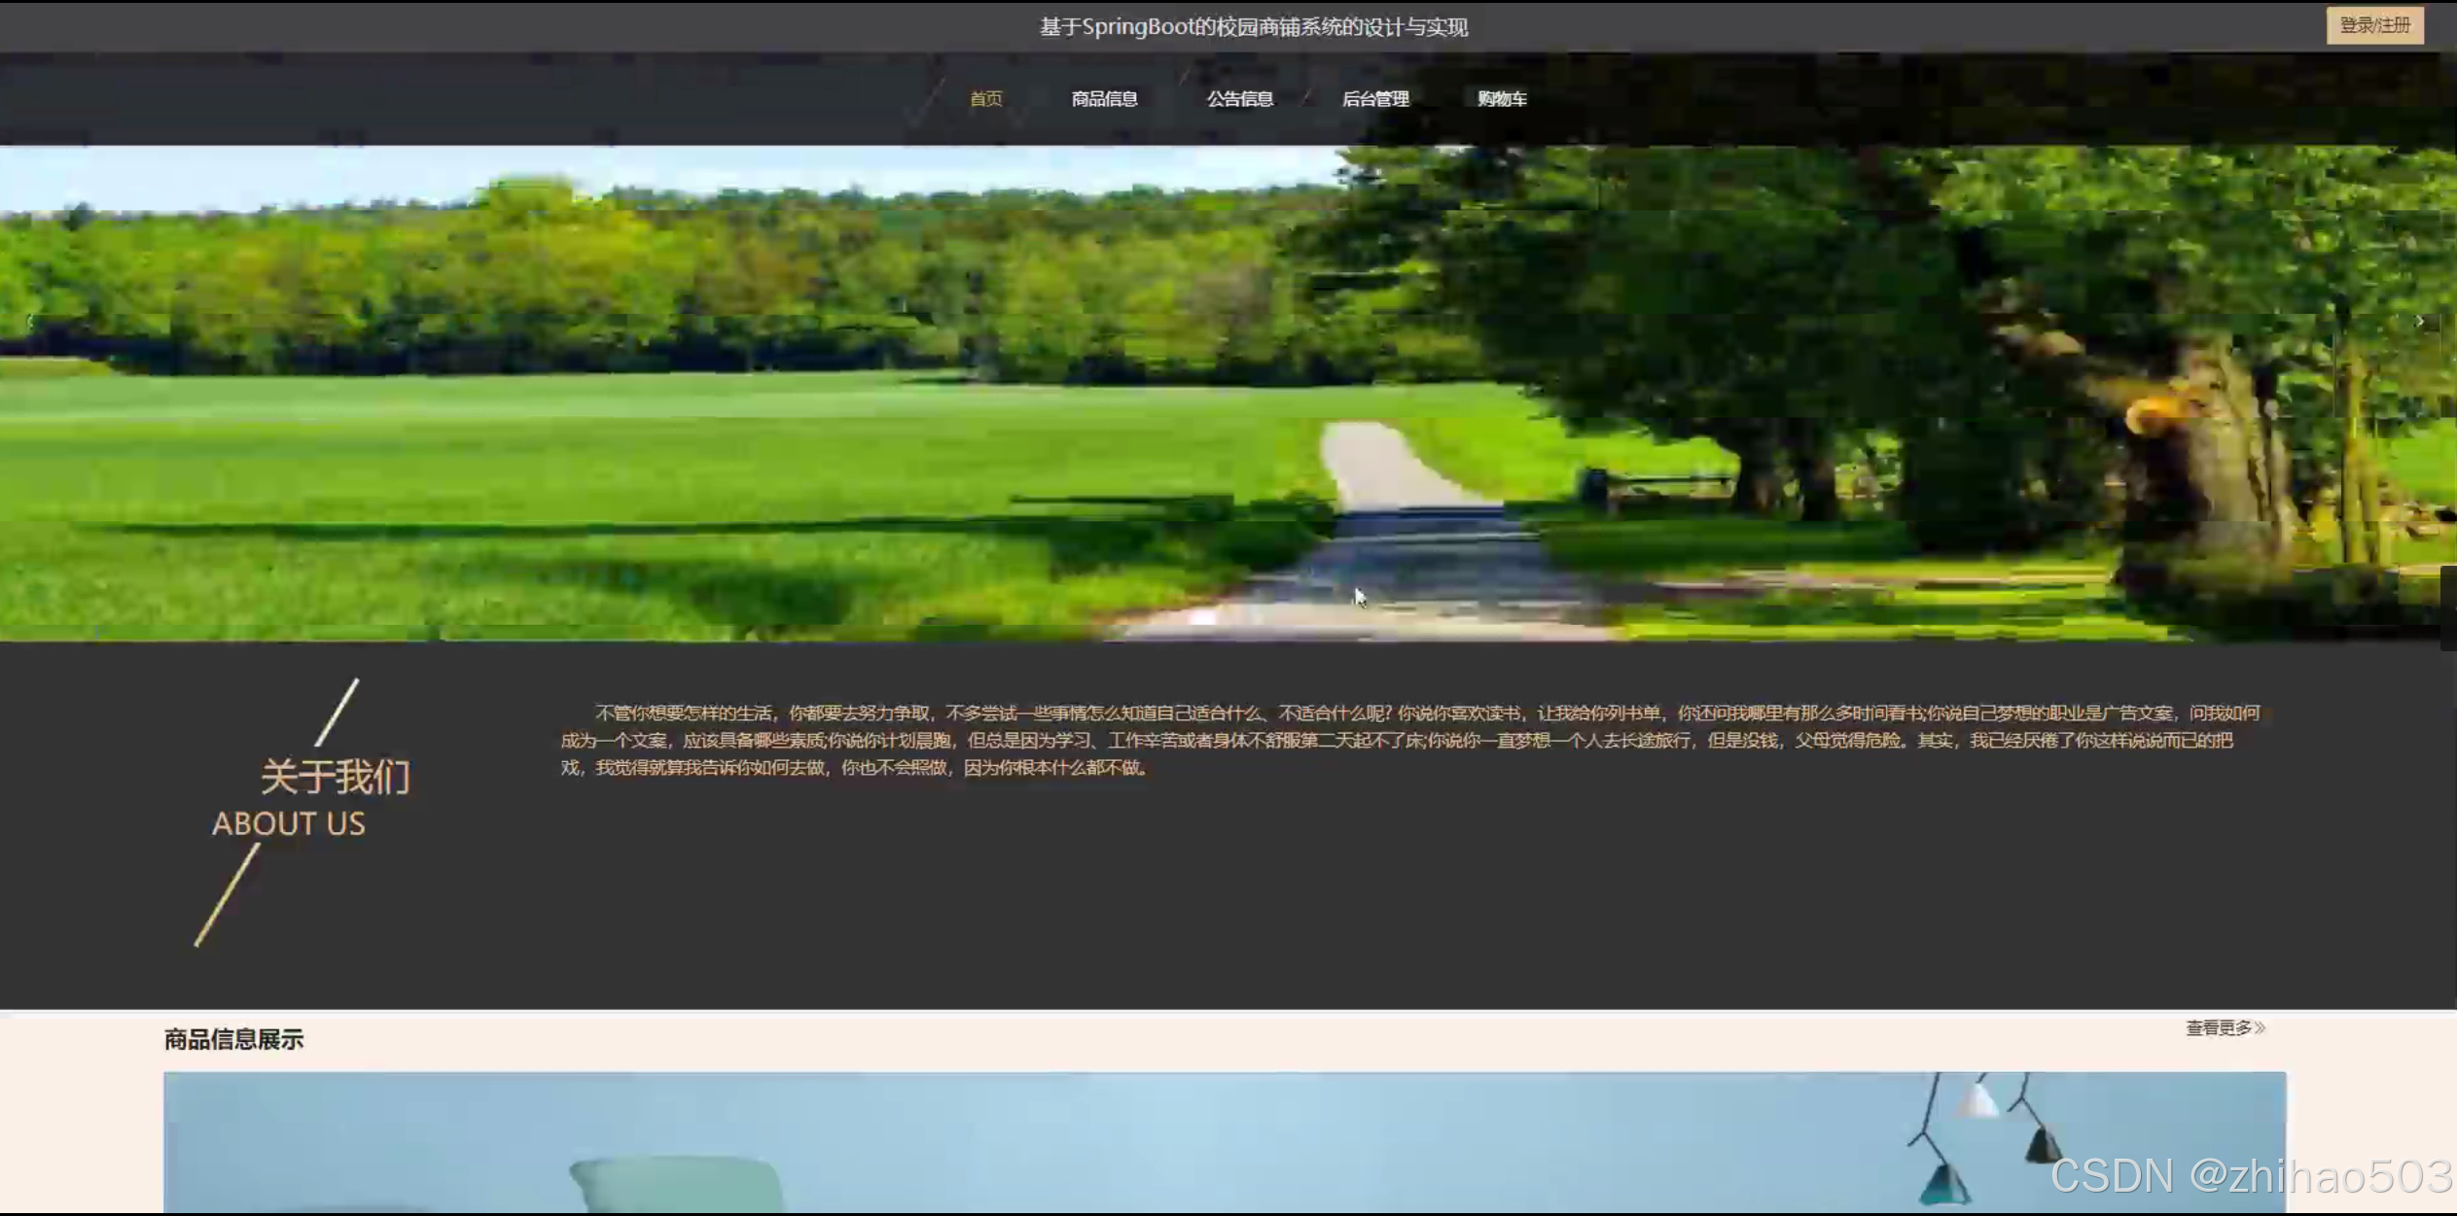This screenshot has width=2457, height=1216.
Task: Open the 购物车 shopping cart page
Action: 1501,98
